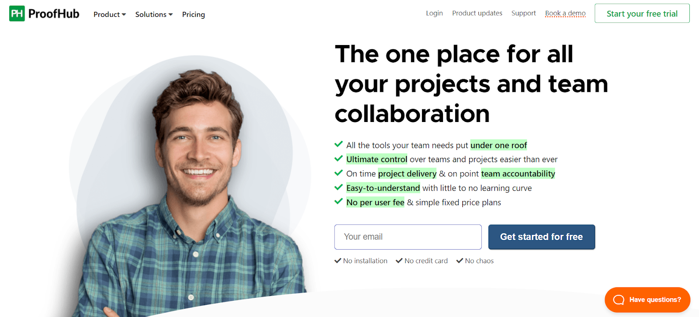Expand the Solutions dropdown menu

(x=154, y=14)
